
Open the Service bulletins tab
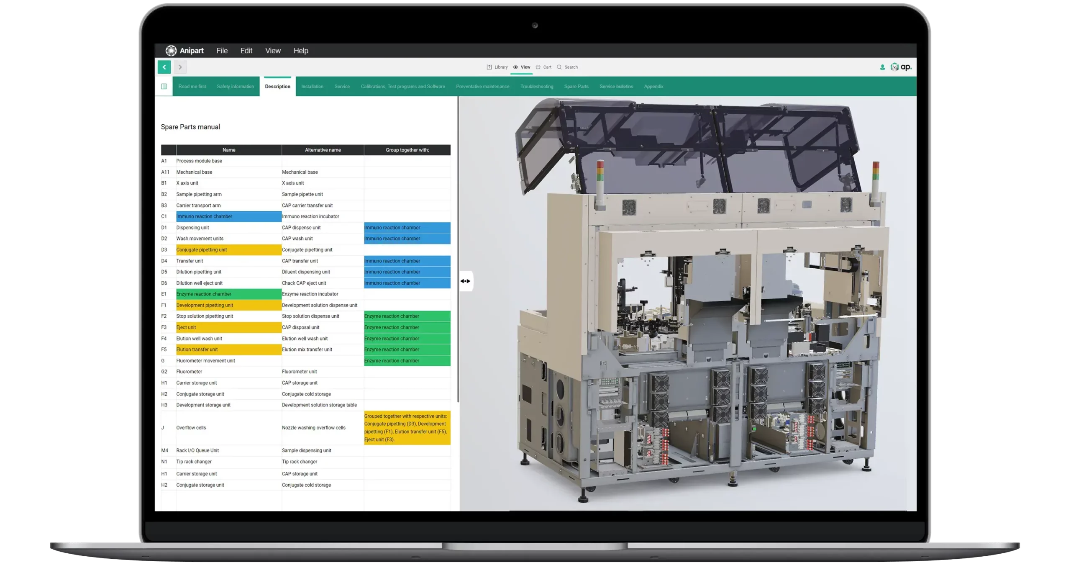pos(616,86)
